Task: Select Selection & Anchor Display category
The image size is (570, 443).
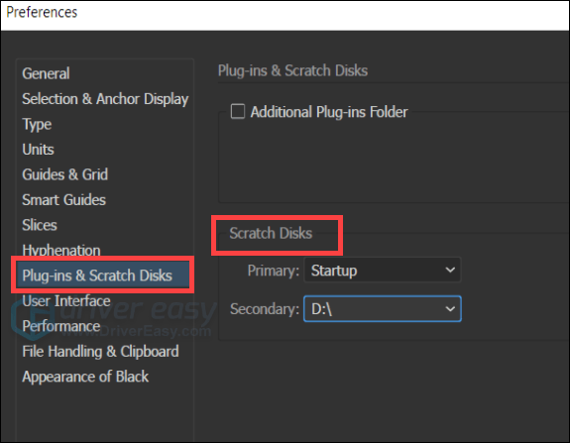Action: coord(105,99)
